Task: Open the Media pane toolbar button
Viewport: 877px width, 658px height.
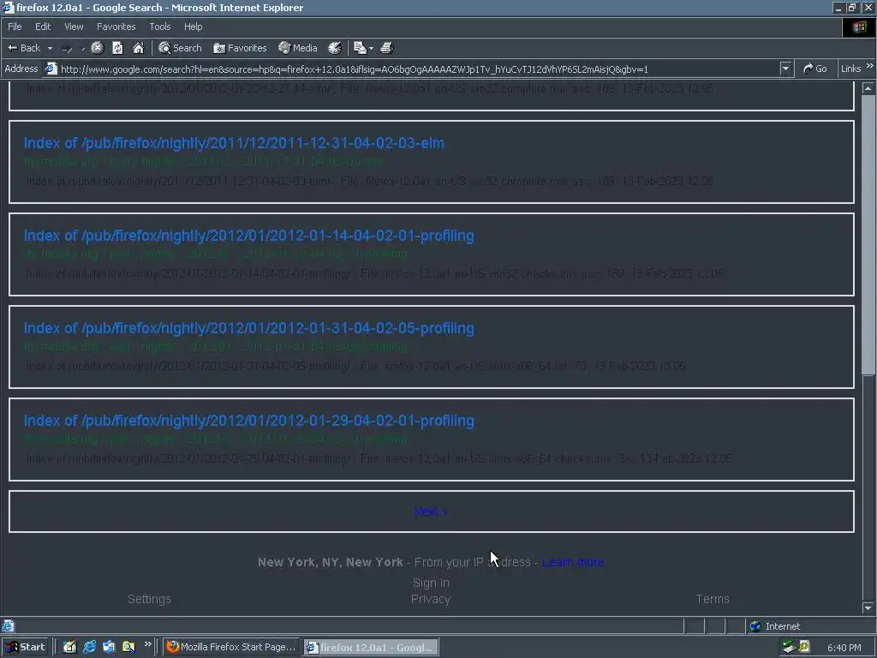Action: pos(298,48)
